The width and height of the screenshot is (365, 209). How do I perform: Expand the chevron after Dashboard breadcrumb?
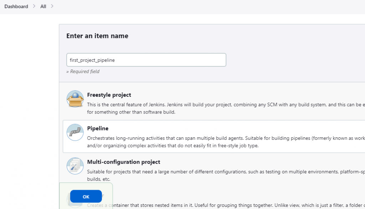pyautogui.click(x=34, y=6)
